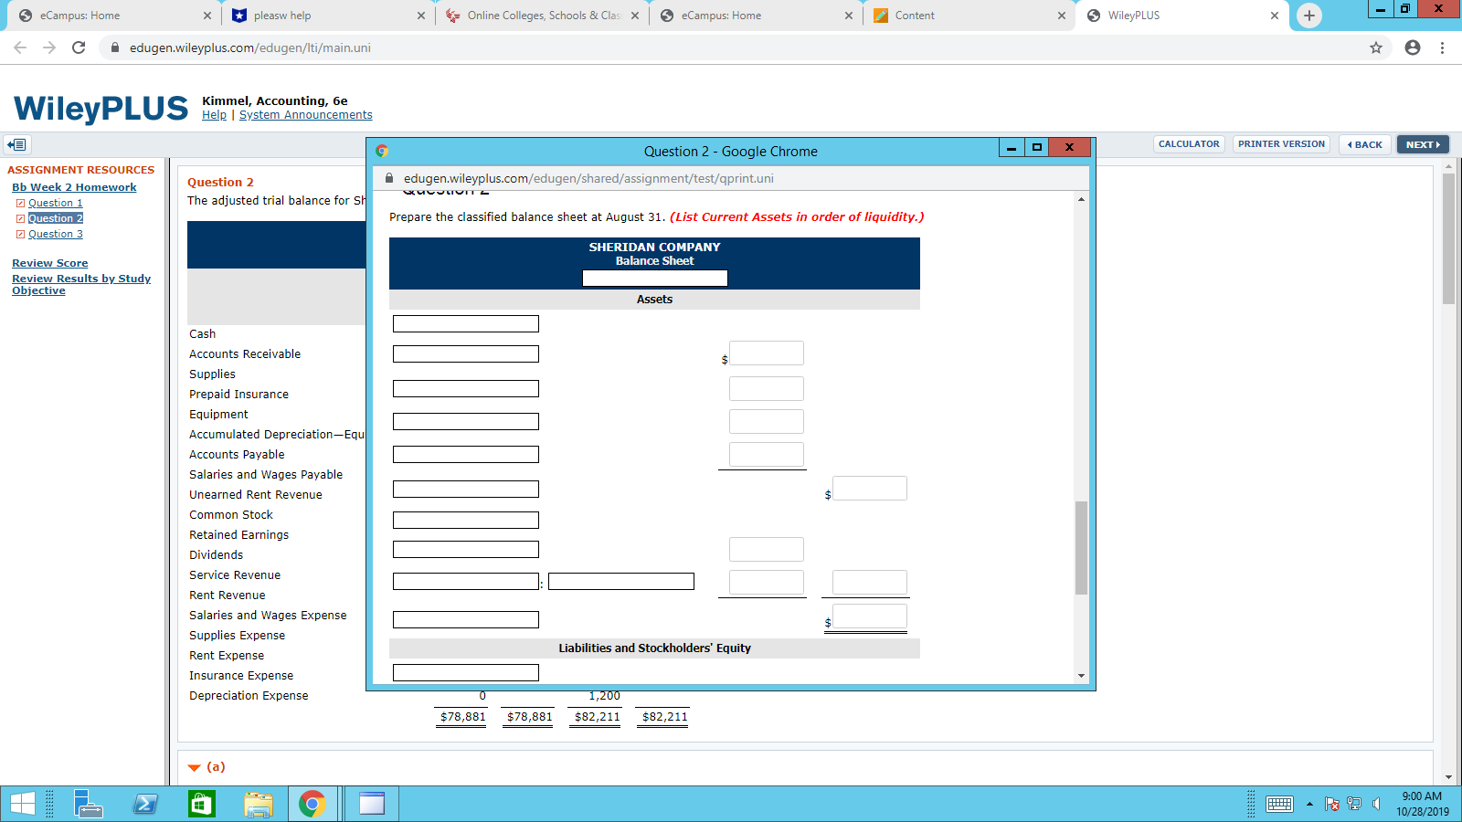
Task: Open the Review Score link
Action: [x=49, y=262]
